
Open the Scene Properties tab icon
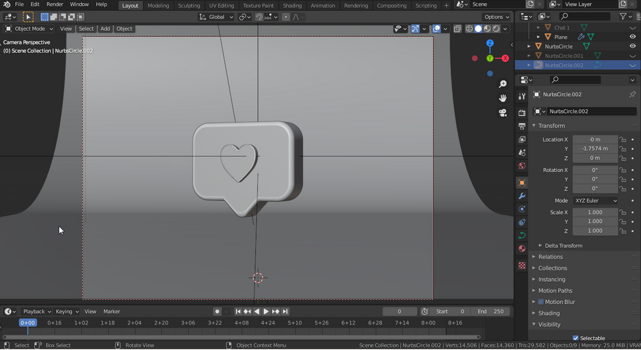[x=522, y=153]
